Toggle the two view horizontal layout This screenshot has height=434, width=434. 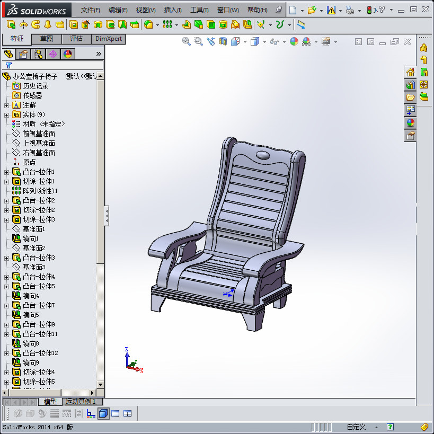click(x=116, y=413)
